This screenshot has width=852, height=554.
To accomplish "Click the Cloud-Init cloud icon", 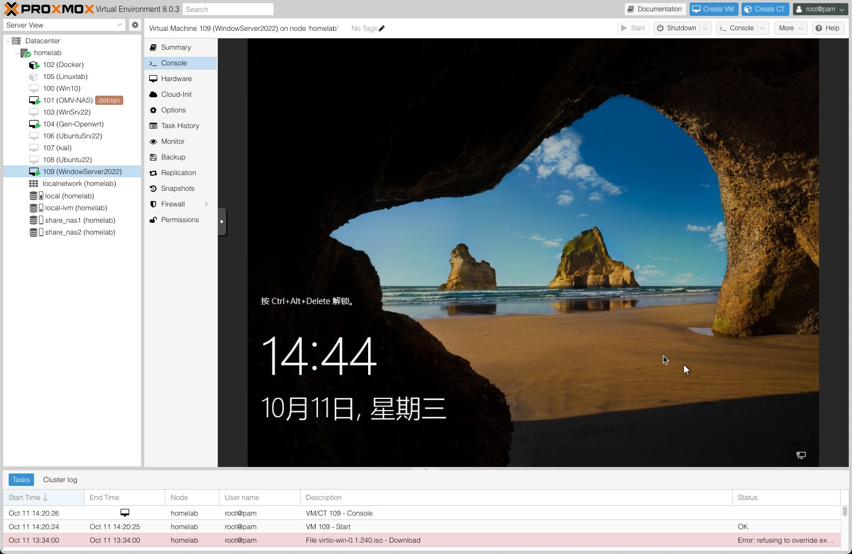I will click(x=154, y=95).
